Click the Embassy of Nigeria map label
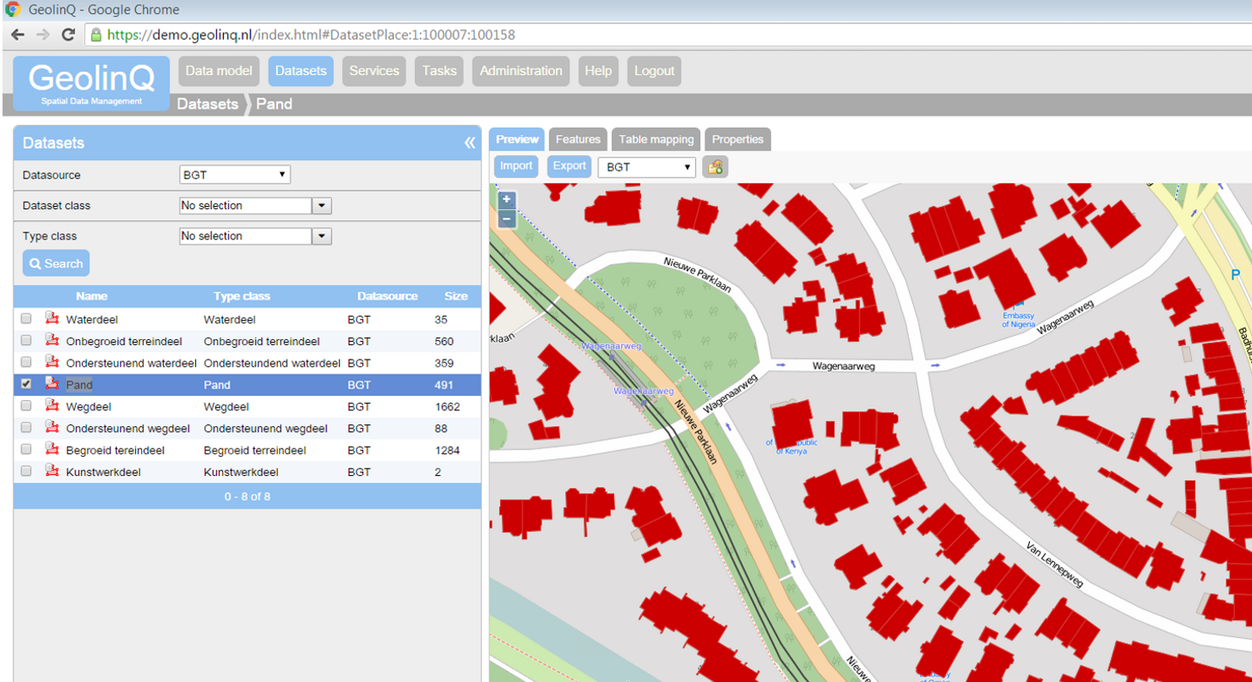This screenshot has width=1252, height=682. (x=1018, y=320)
